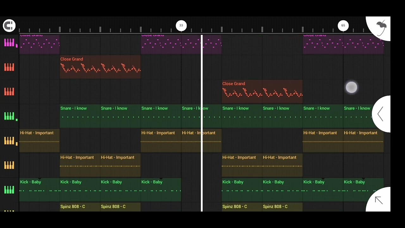405x228 pixels.
Task: Toggle the magnet snap icon
Action: (x=9, y=25)
